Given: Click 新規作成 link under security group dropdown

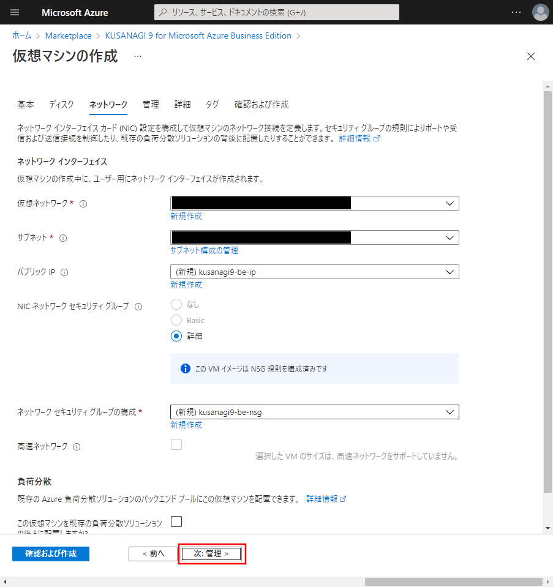Looking at the screenshot, I should 186,425.
